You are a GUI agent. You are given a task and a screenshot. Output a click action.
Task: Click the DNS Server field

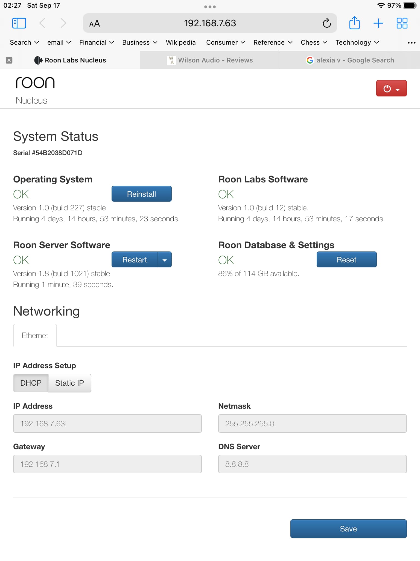click(313, 464)
